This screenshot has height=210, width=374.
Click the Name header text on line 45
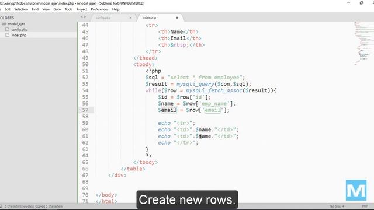pos(176,32)
